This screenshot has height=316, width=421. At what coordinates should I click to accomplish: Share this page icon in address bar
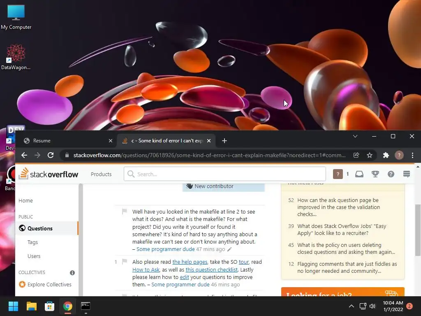pos(356,155)
